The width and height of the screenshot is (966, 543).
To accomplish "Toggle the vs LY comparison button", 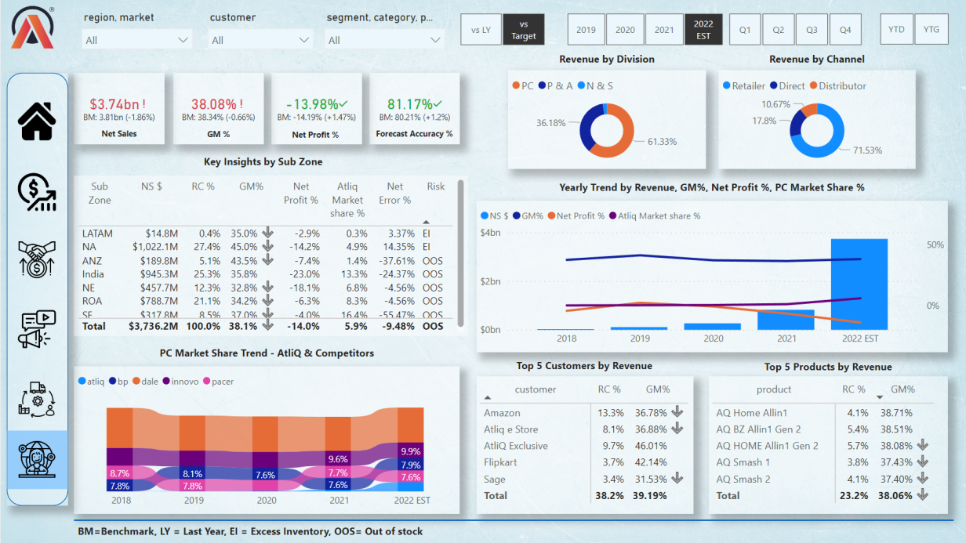I will click(x=481, y=30).
